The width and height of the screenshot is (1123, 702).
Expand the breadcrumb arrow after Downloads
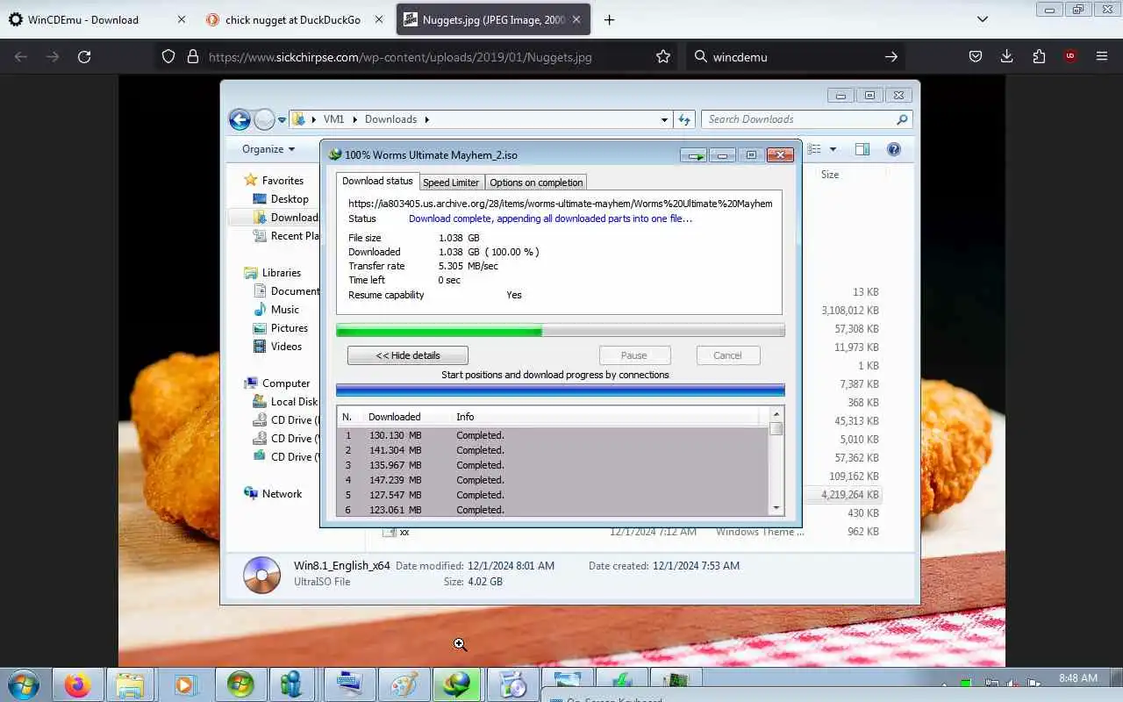[427, 119]
